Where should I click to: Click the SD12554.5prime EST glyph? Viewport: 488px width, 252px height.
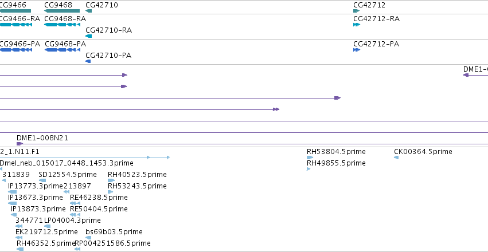tap(42, 180)
